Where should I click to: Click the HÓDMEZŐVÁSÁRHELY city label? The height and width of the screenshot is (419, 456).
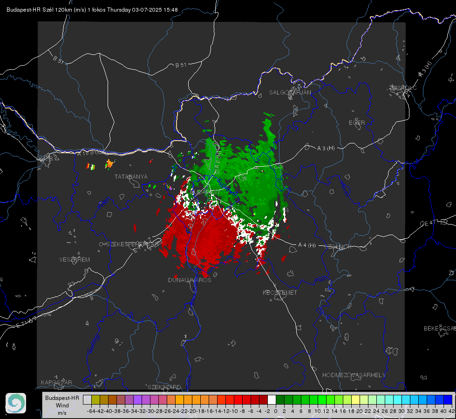point(354,375)
